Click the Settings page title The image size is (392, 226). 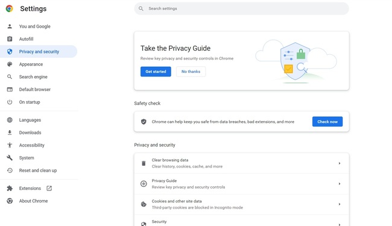pos(33,9)
